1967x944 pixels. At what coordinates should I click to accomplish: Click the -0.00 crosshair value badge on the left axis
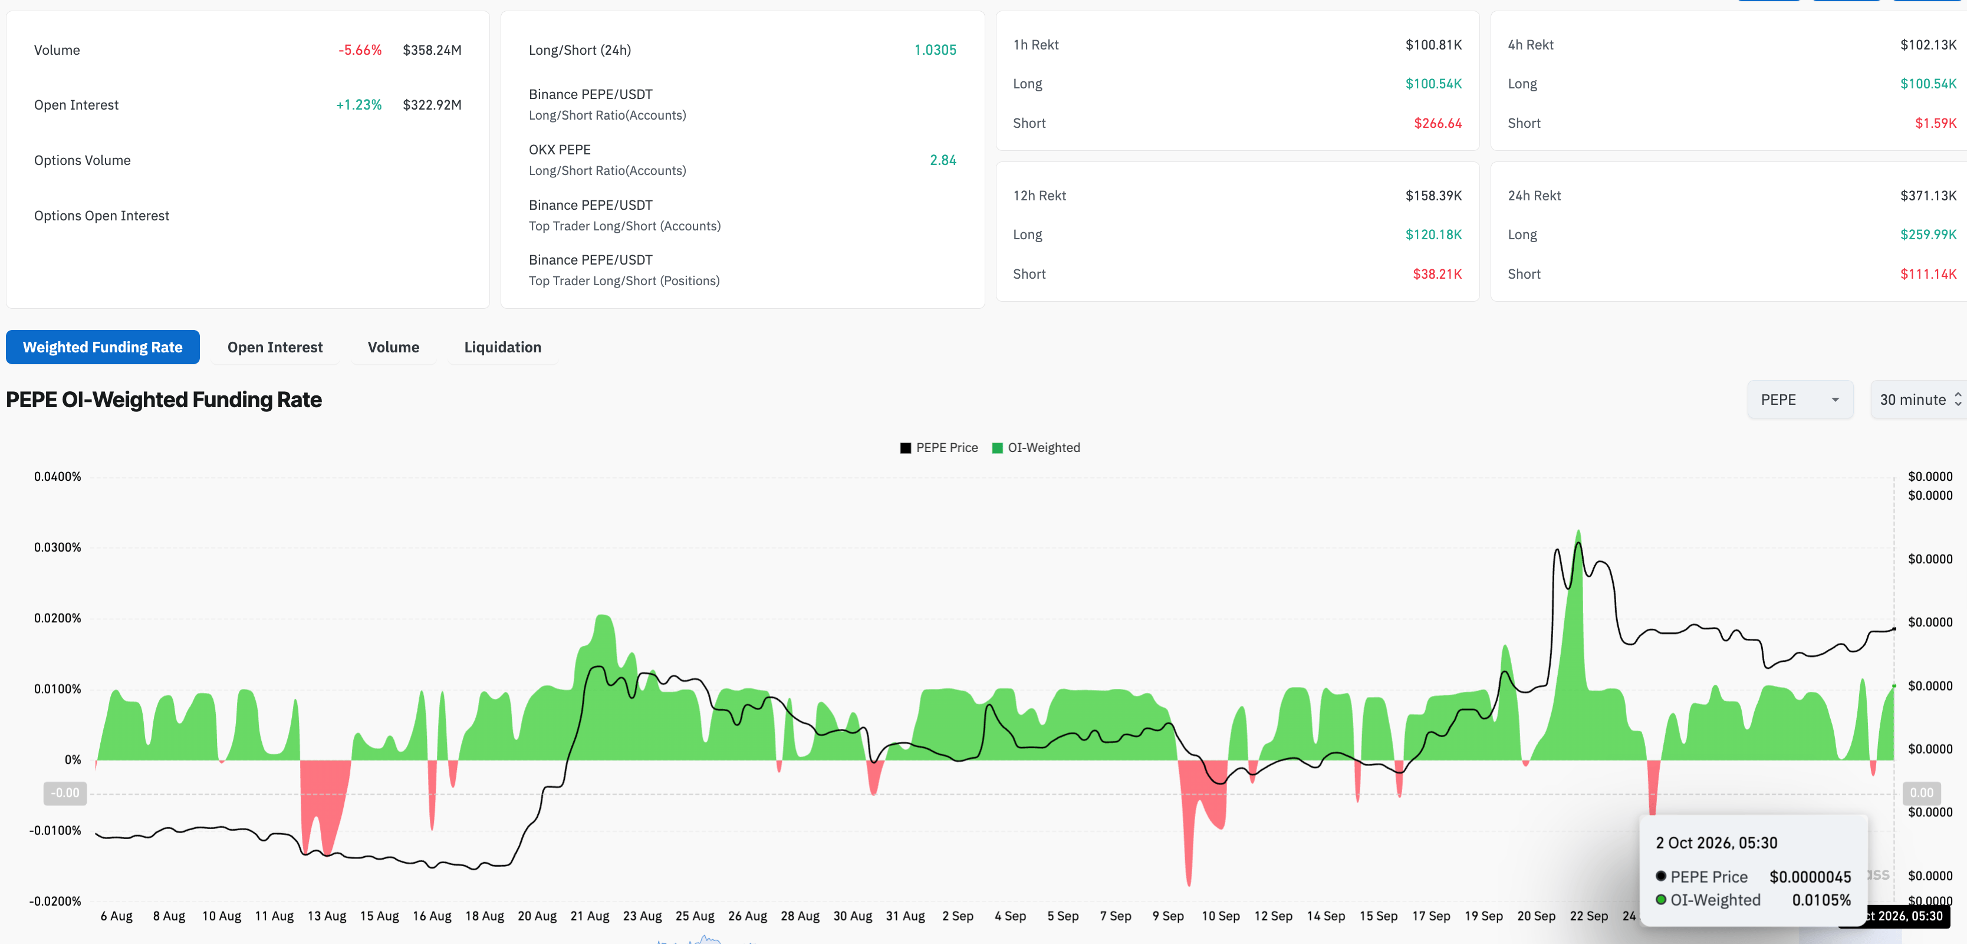pos(65,793)
